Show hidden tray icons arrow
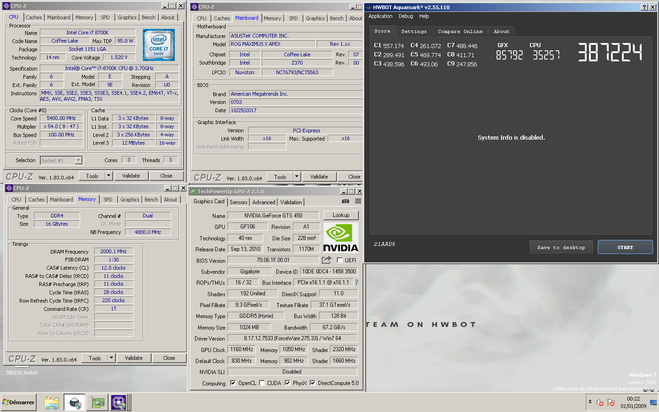The height and width of the screenshot is (412, 659). coord(590,402)
